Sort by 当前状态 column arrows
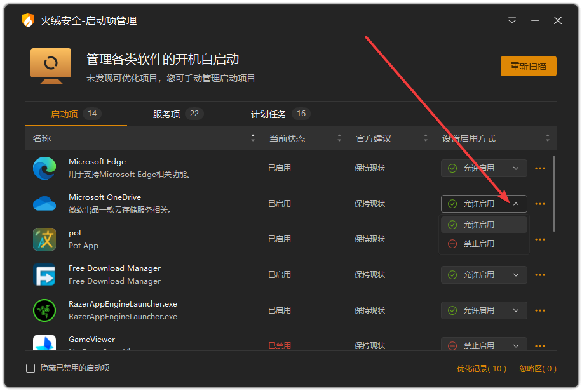582x391 pixels. (x=339, y=138)
